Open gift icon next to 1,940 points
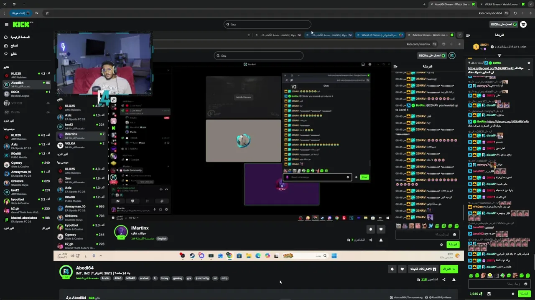 point(489,294)
